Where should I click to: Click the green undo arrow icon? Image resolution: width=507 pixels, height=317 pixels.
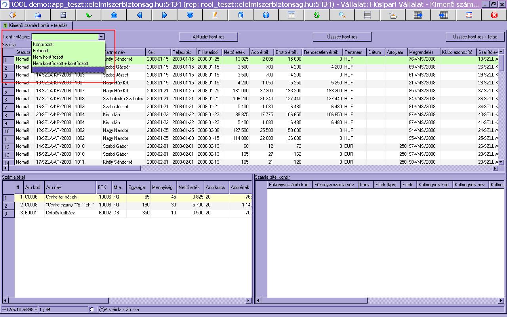coord(89,15)
